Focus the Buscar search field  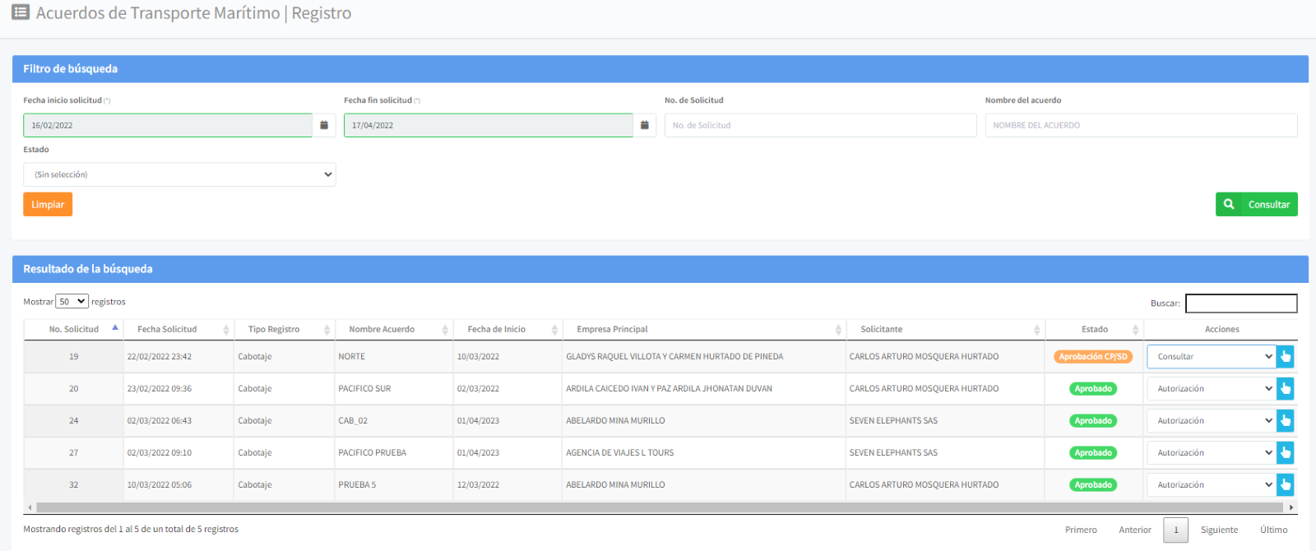(1241, 303)
